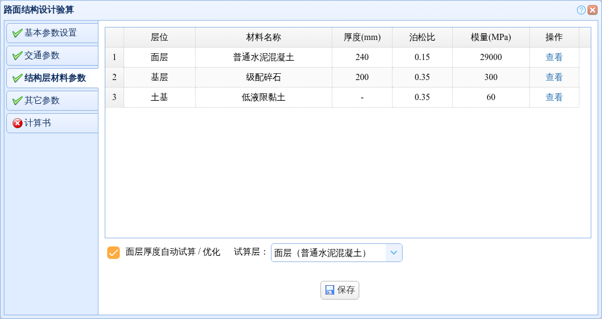Click the 材料名称 column header

point(263,37)
